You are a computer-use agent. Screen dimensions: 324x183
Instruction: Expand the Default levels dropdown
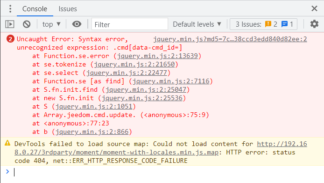[197, 24]
